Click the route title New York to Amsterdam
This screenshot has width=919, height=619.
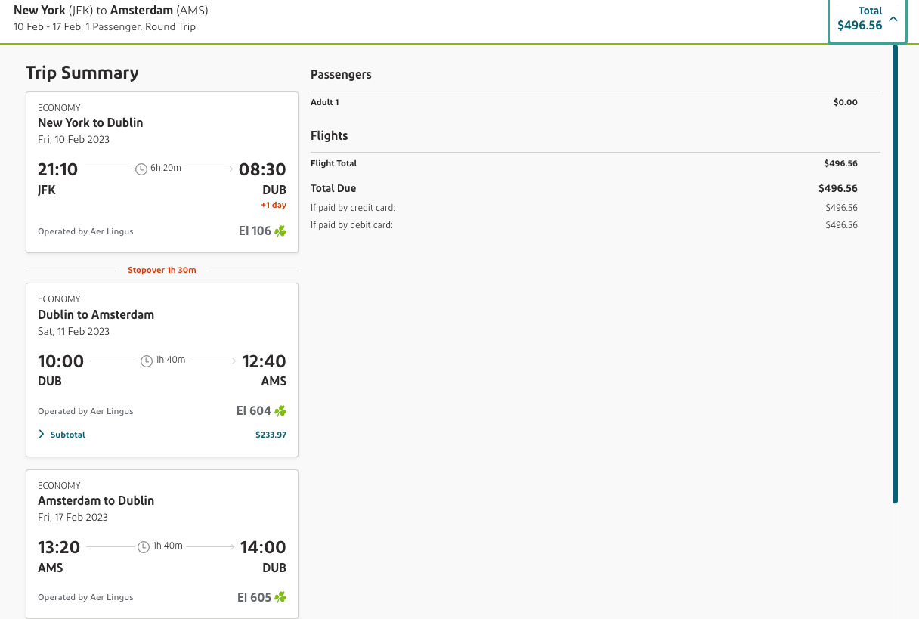[111, 11]
